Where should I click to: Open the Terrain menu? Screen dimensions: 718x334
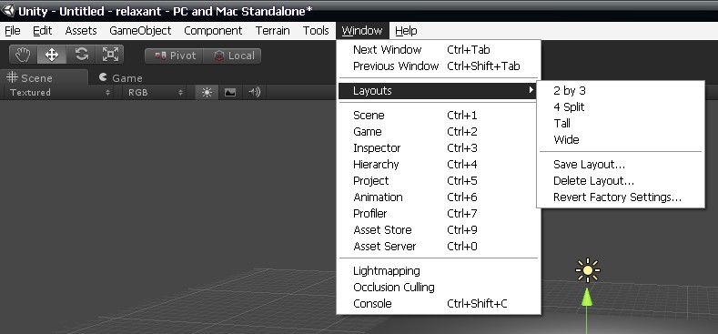click(x=272, y=31)
